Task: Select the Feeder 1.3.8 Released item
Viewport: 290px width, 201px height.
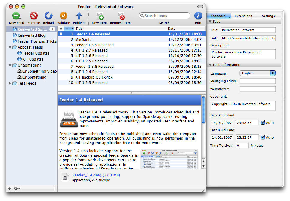Action: (131, 66)
